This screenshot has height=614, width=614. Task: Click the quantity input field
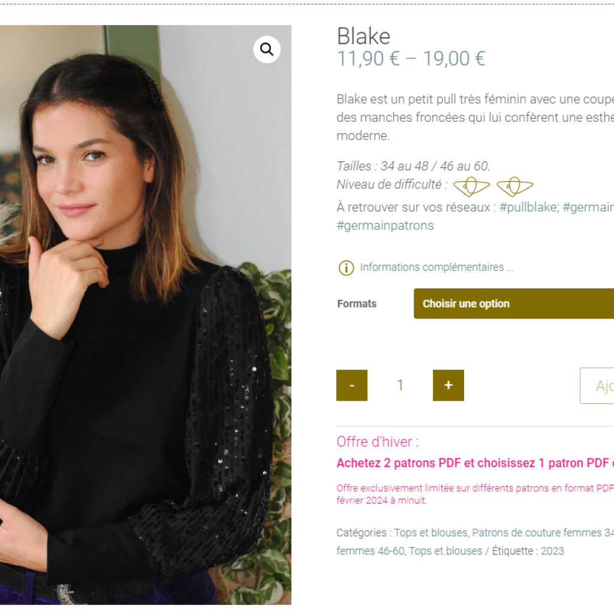pos(400,386)
